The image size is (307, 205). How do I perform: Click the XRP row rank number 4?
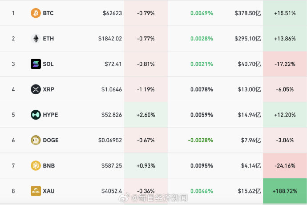[13, 89]
